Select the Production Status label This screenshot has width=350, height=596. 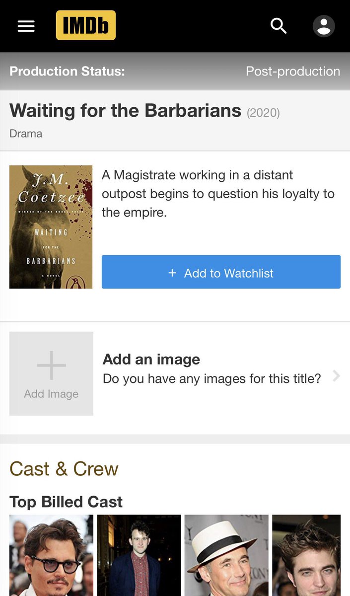67,71
